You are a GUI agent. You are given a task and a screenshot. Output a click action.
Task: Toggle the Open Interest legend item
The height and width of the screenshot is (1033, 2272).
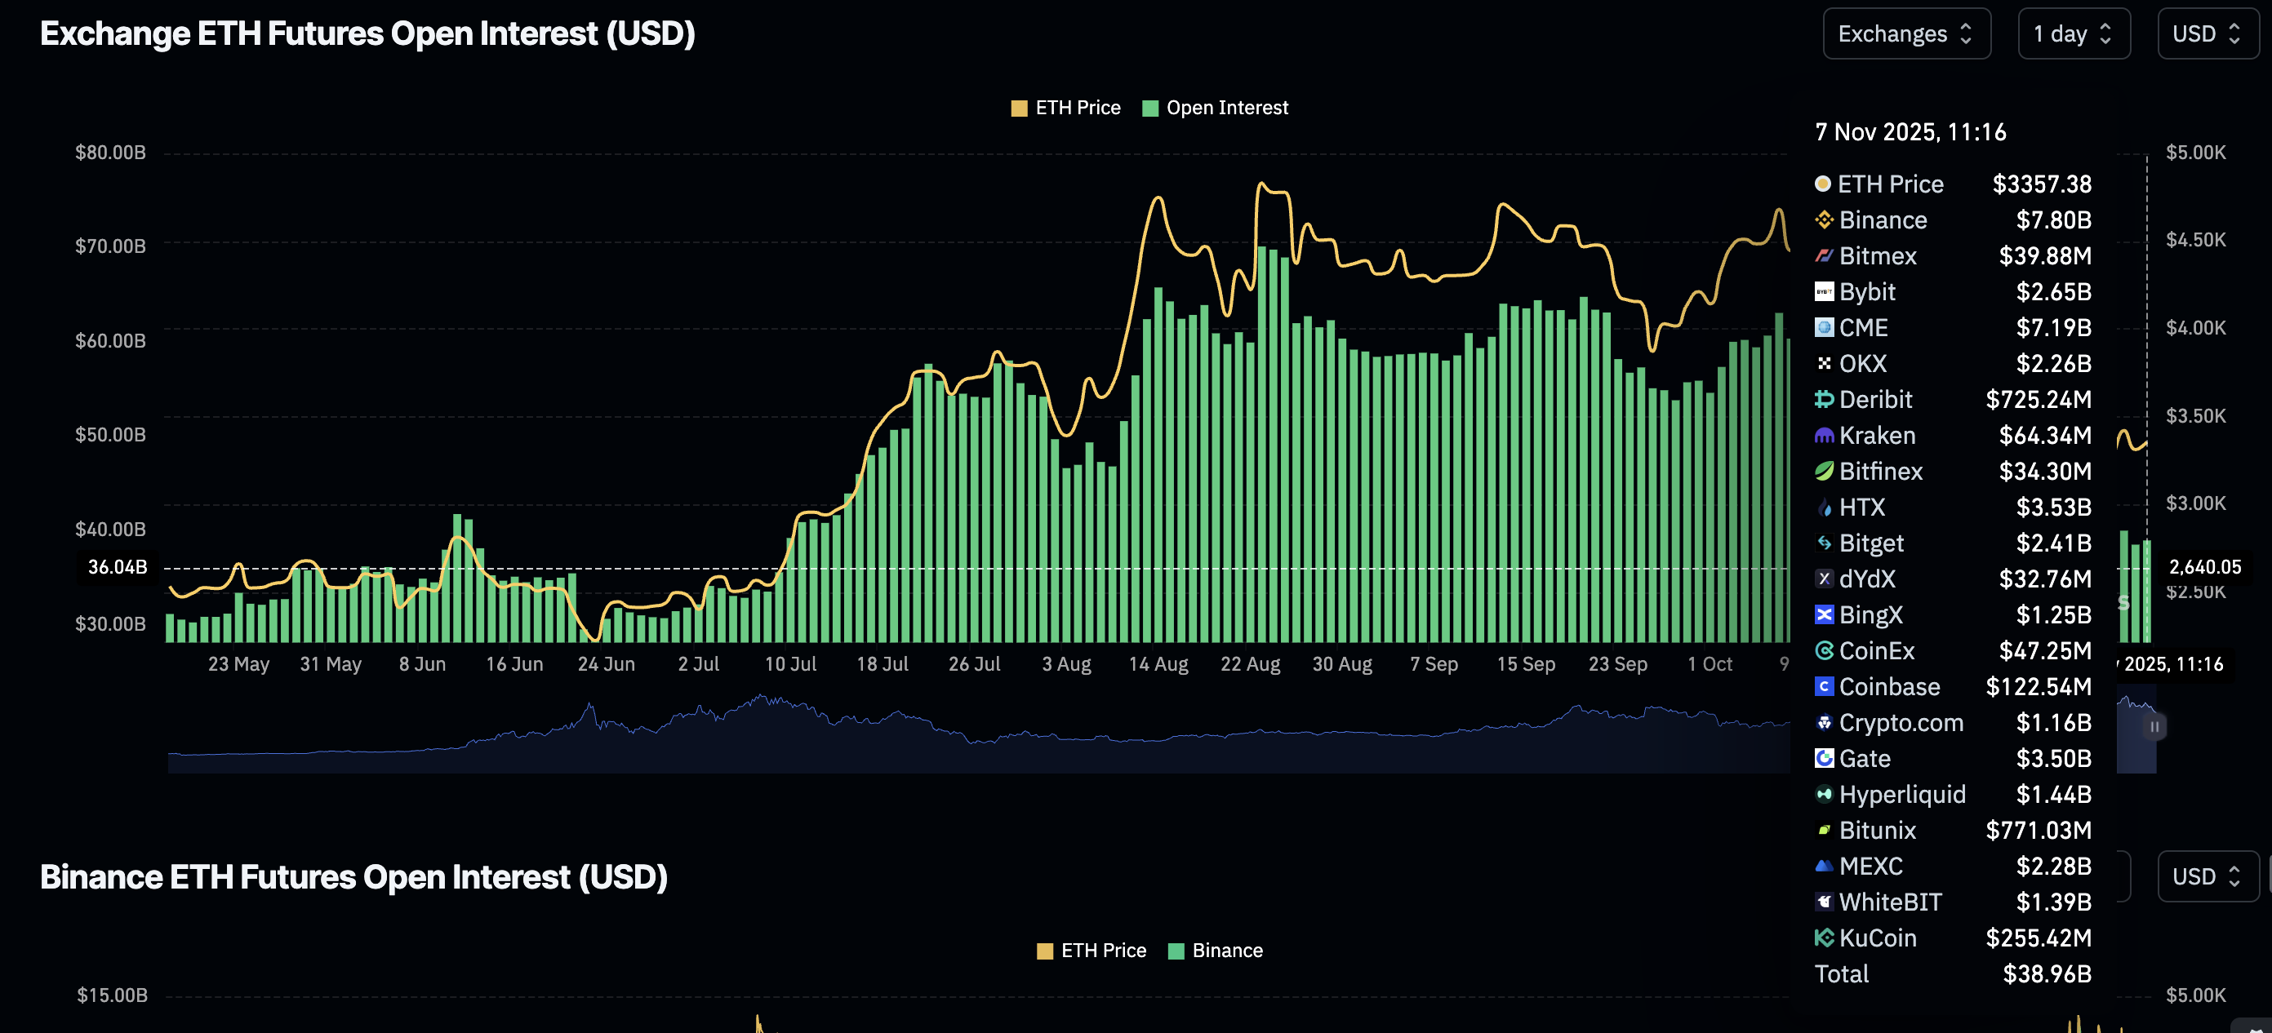pos(1216,108)
